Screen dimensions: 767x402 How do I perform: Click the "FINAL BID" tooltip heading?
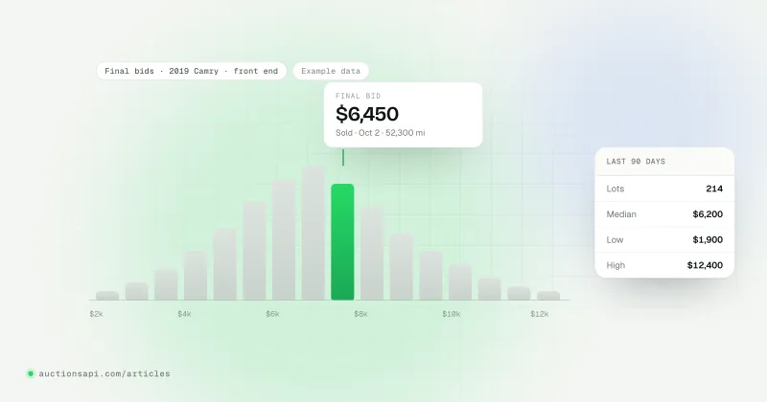(358, 96)
